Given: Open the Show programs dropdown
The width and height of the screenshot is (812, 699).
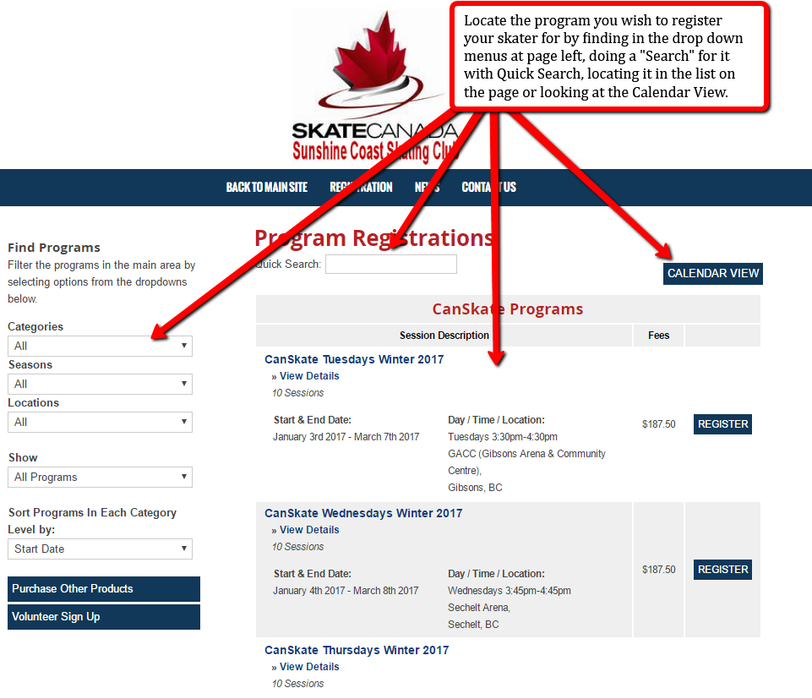Looking at the screenshot, I should point(100,478).
